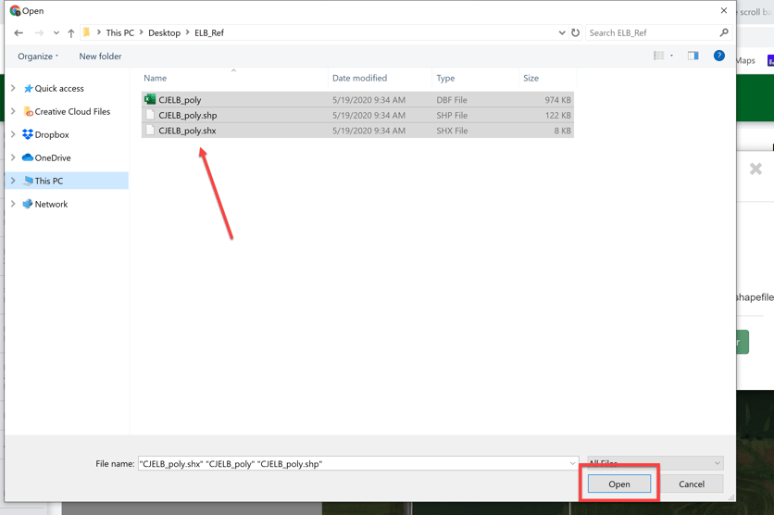The height and width of the screenshot is (515, 774).
Task: Open Quick access in the sidebar
Action: click(54, 88)
